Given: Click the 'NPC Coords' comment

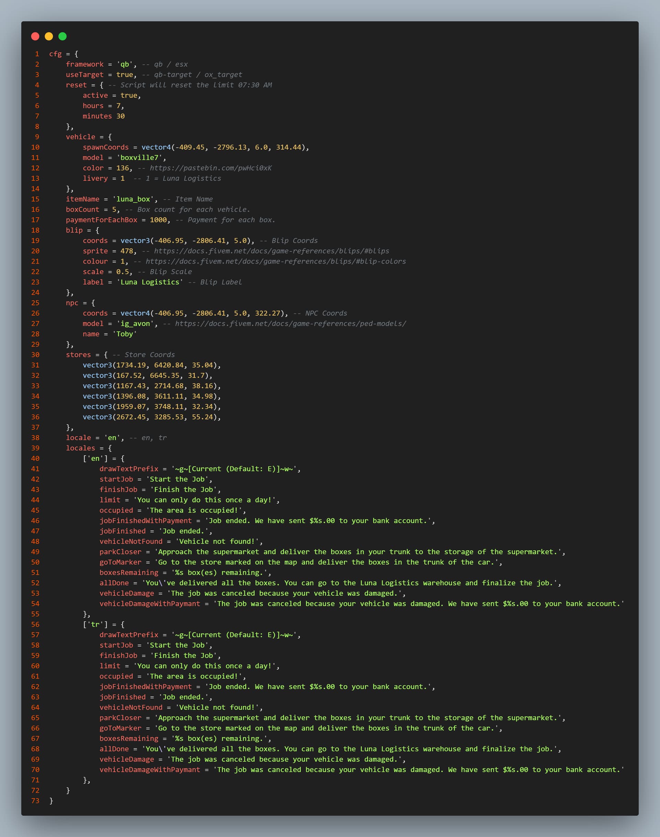Looking at the screenshot, I should (320, 313).
